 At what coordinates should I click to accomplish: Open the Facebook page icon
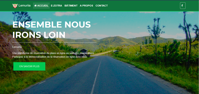(183, 5)
